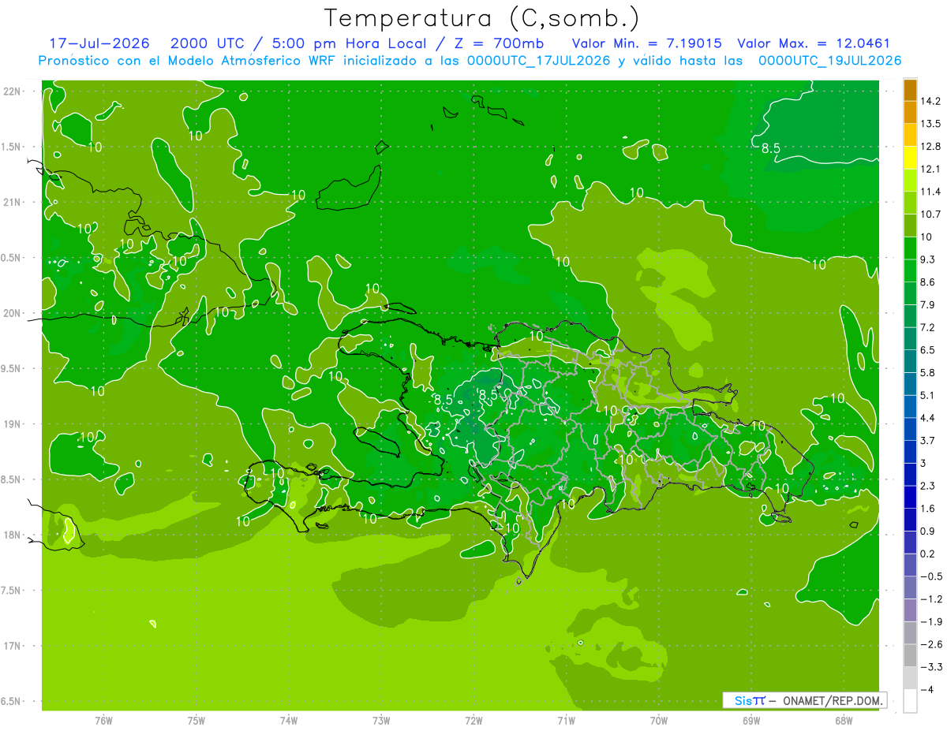Click the 12.1 color scale label
The height and width of the screenshot is (731, 947).
[x=931, y=169]
